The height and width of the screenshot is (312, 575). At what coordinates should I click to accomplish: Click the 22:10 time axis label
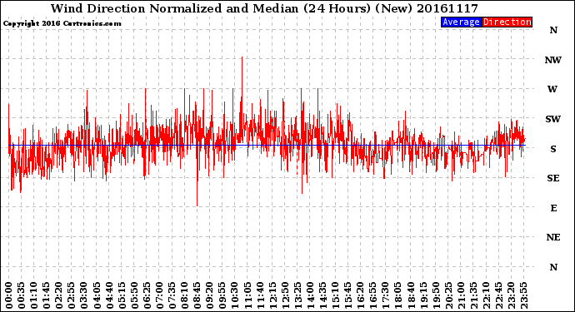(486, 295)
